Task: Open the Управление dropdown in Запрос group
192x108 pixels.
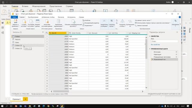Action: point(88,25)
